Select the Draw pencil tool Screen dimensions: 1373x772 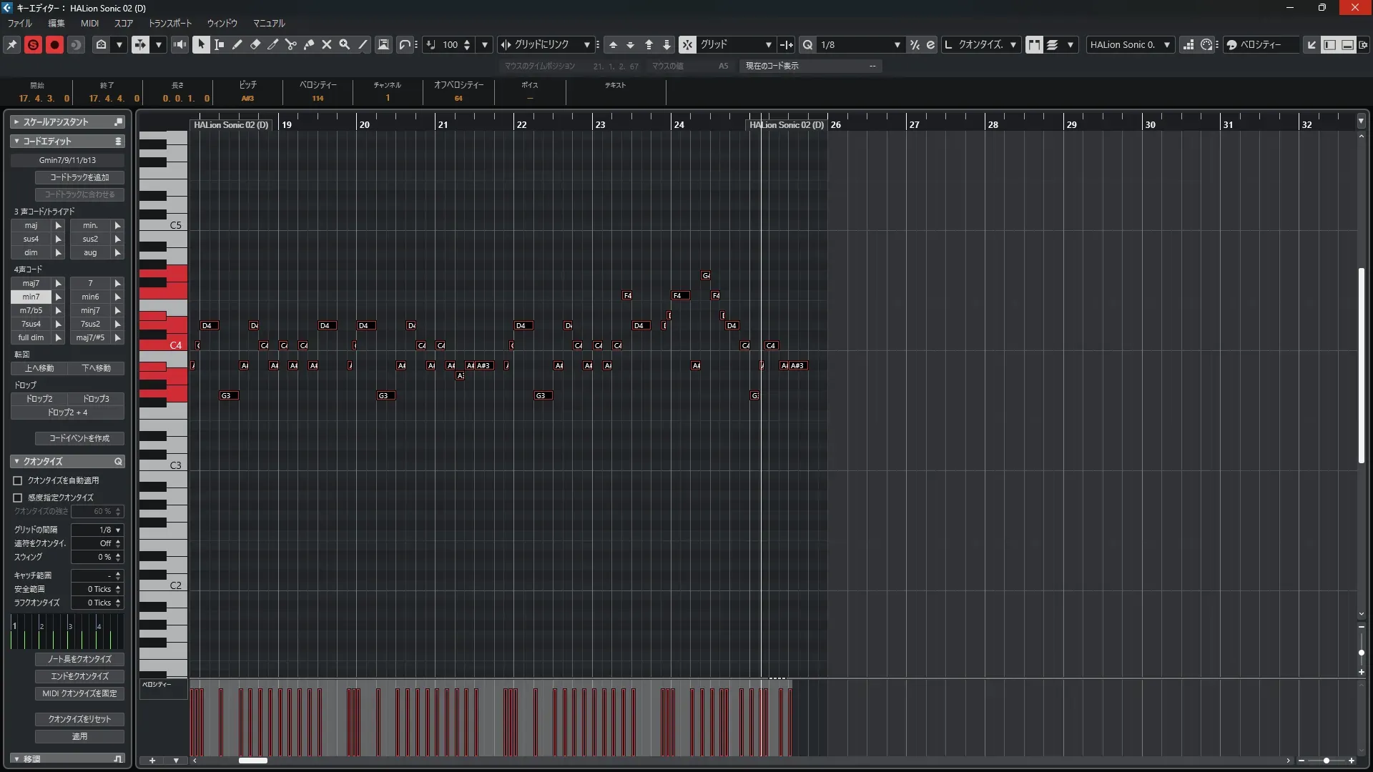[237, 44]
